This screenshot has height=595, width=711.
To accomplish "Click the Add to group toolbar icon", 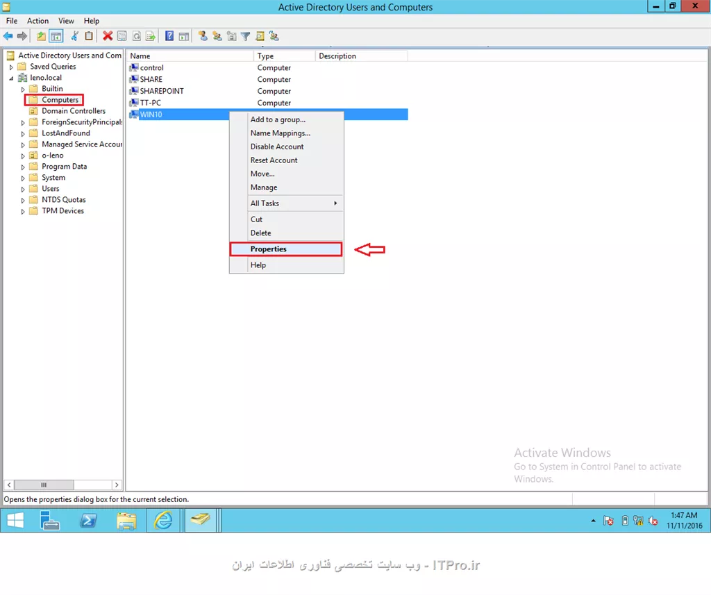I will coord(274,36).
